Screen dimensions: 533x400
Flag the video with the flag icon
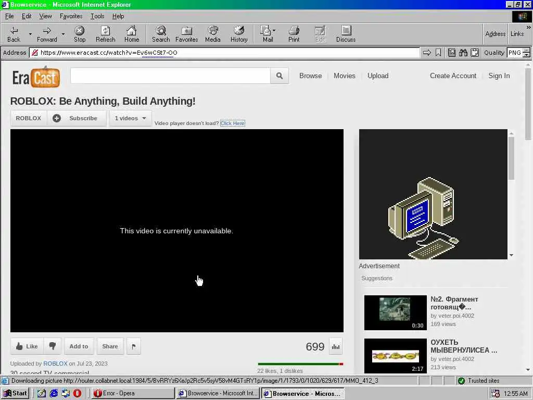pyautogui.click(x=134, y=346)
